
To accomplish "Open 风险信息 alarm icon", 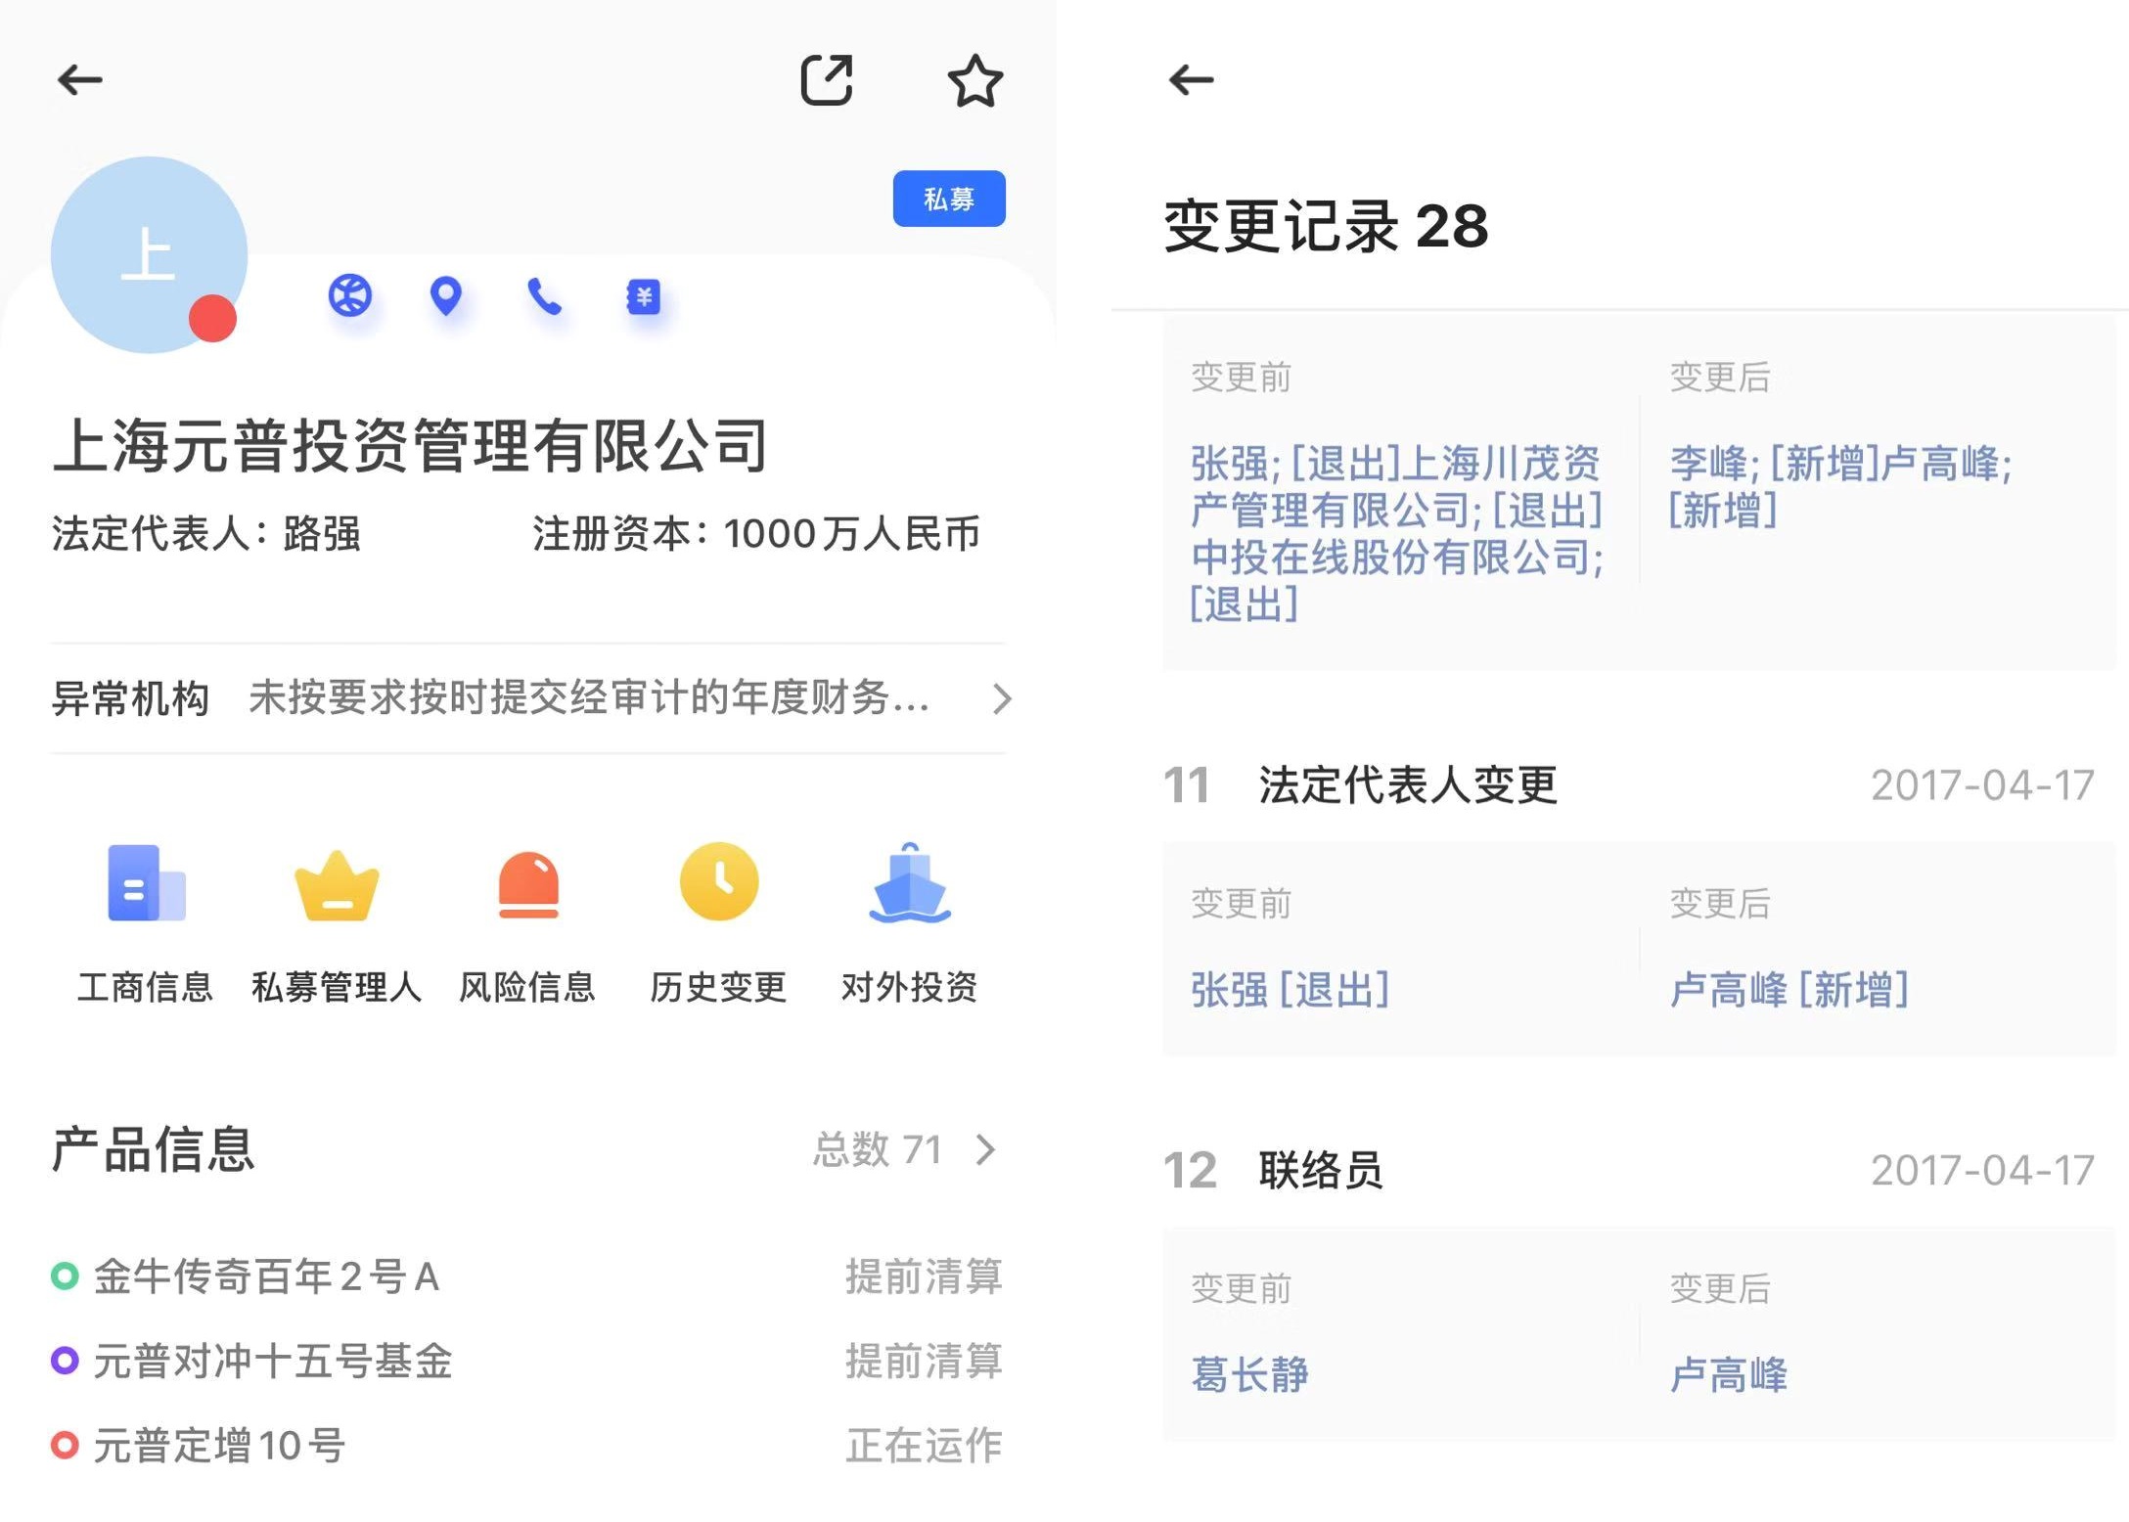I will tap(528, 884).
